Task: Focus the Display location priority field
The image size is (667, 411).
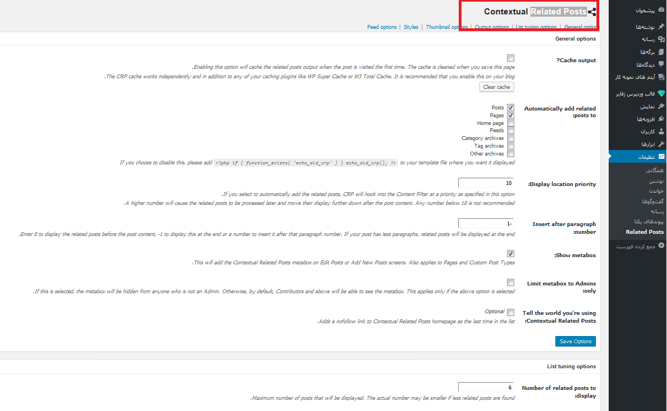Action: click(x=486, y=183)
